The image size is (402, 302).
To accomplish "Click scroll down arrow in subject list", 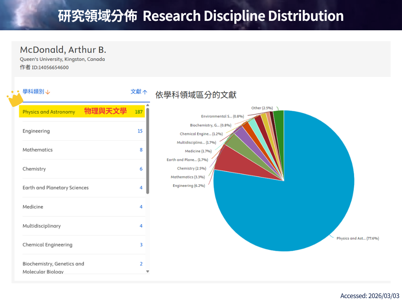I will pos(148,271).
